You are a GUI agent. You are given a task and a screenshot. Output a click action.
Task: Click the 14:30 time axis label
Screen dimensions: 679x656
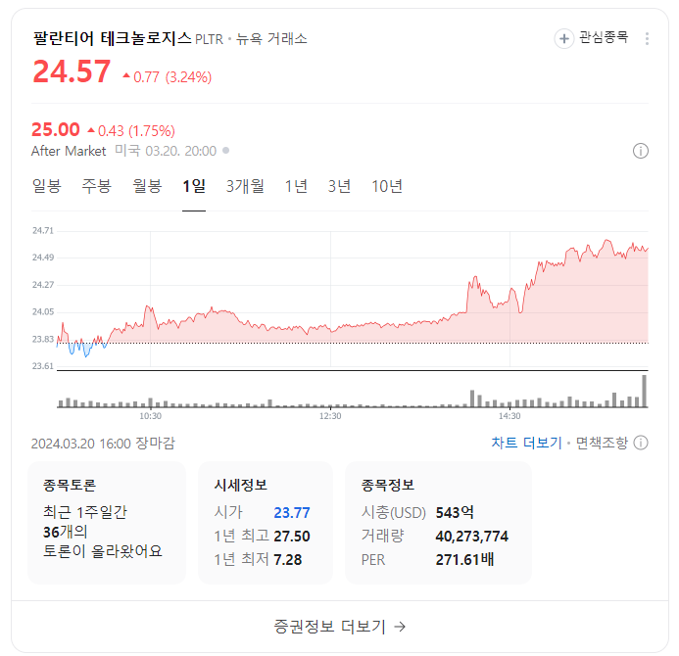point(509,416)
